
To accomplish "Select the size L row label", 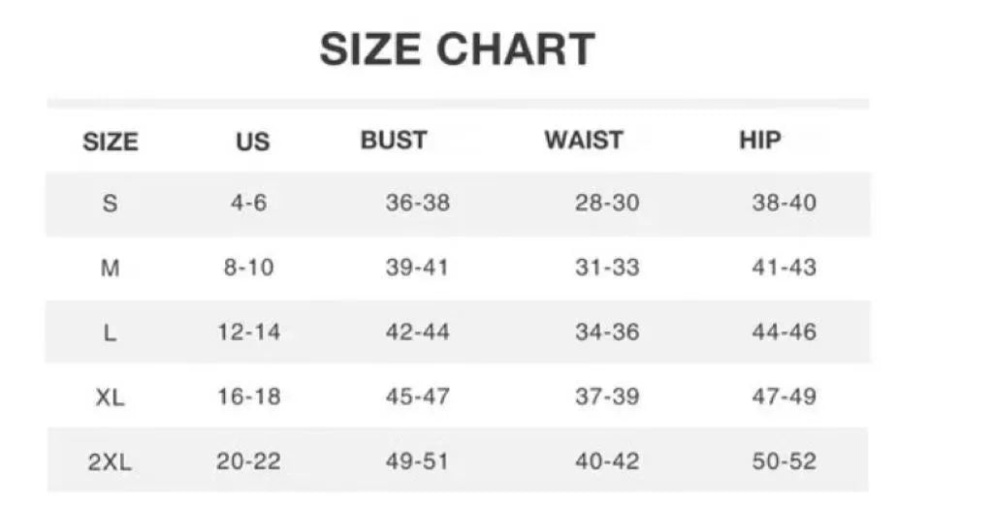I will [111, 333].
